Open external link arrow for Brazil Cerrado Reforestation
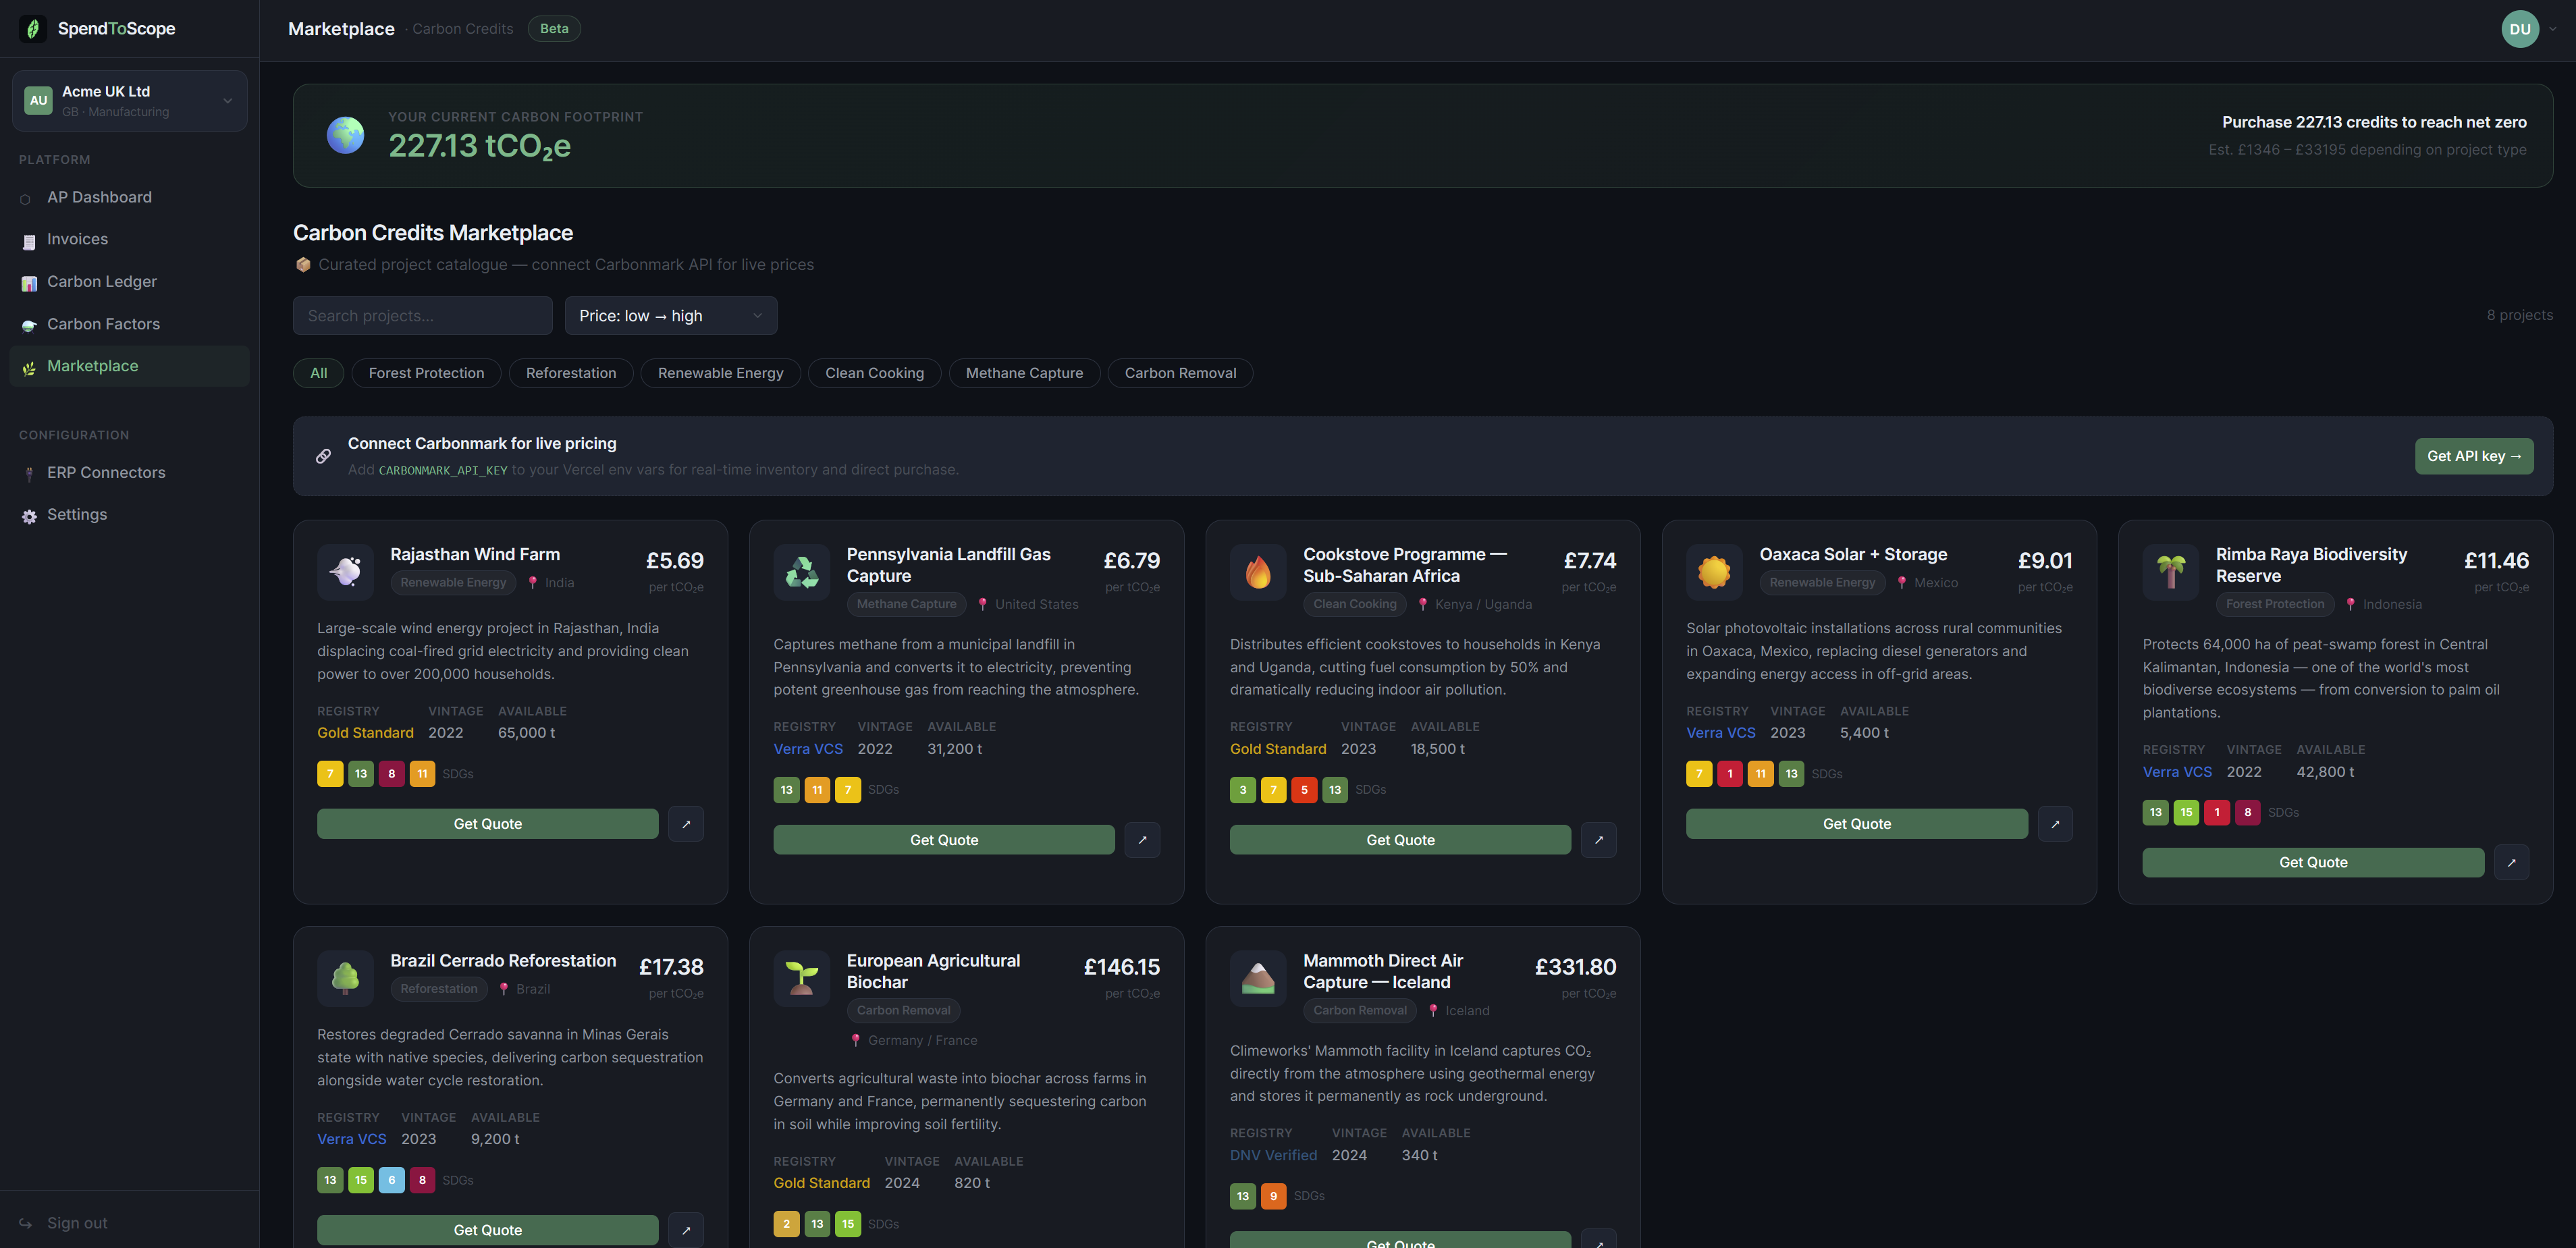Viewport: 2576px width, 1248px height. click(x=686, y=1230)
